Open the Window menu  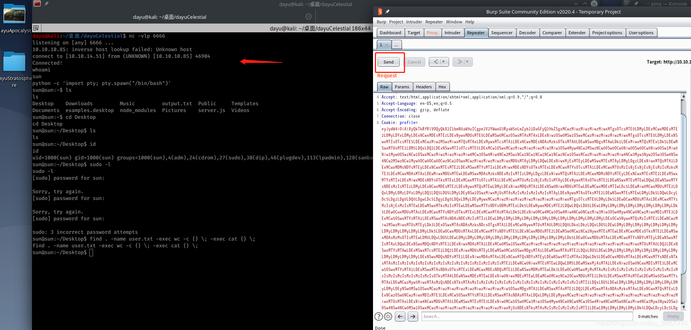pos(454,22)
